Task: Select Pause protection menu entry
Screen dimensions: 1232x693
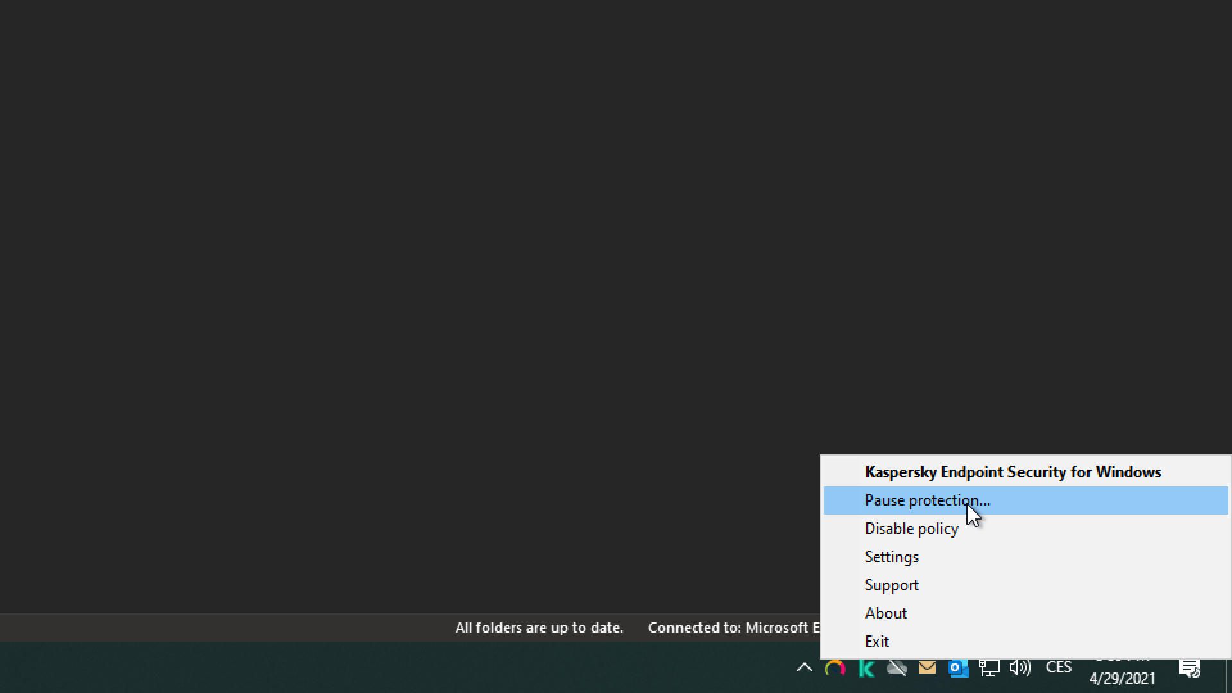Action: point(927,501)
